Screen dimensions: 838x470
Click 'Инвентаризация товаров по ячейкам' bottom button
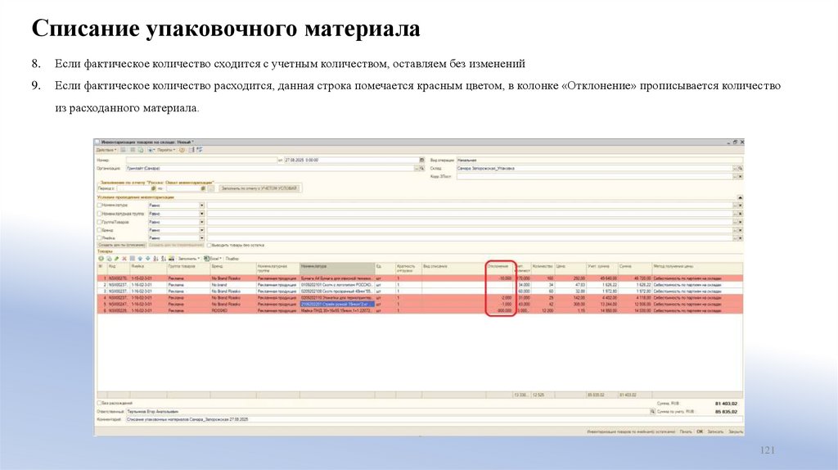[631, 432]
